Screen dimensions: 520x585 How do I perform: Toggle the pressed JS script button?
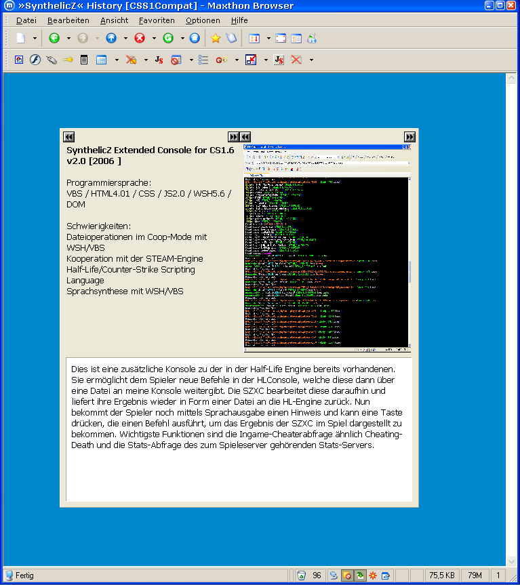[x=279, y=60]
